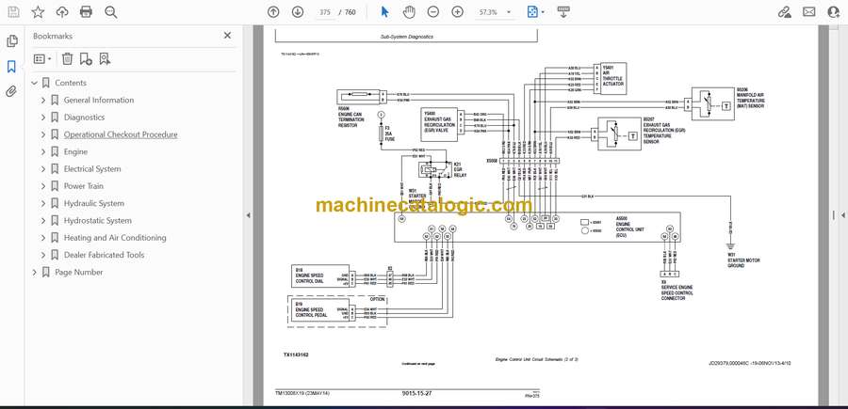The width and height of the screenshot is (848, 409).
Task: Send file by email envelope icon
Action: 809,12
